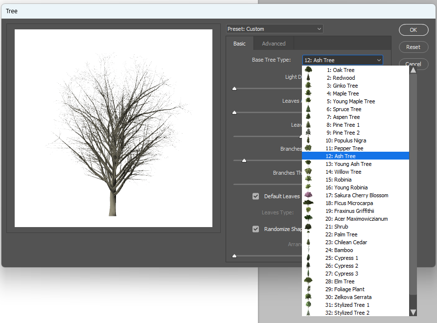Select the Spruce Tree icon
Viewport: 437px width, 323px height.
pos(308,109)
